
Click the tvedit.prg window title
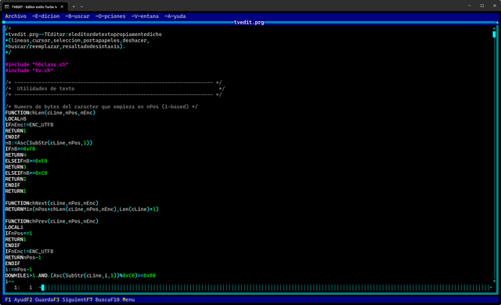click(249, 23)
